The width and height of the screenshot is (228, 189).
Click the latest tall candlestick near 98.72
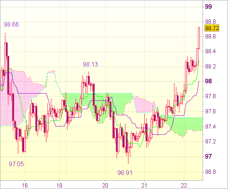pos(199,38)
